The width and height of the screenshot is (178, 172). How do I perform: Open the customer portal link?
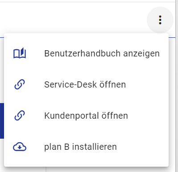[86, 116]
